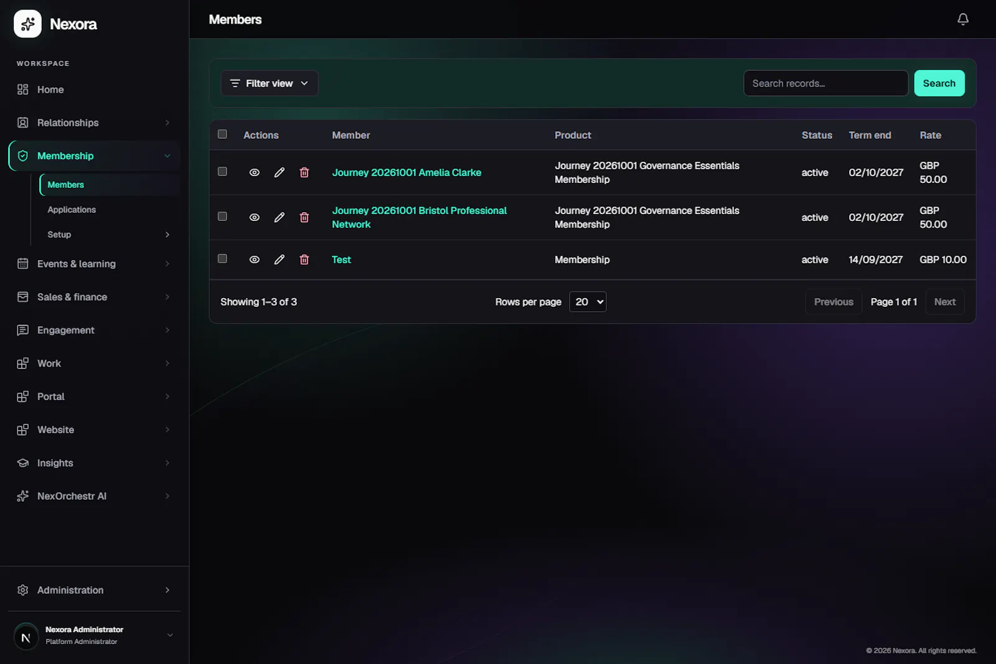The height and width of the screenshot is (664, 996).
Task: Click the Search button
Action: (939, 83)
